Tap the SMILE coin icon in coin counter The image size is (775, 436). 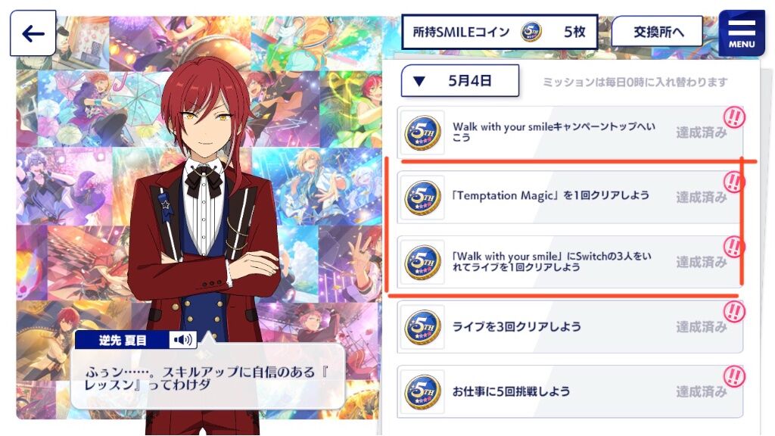[x=531, y=32]
